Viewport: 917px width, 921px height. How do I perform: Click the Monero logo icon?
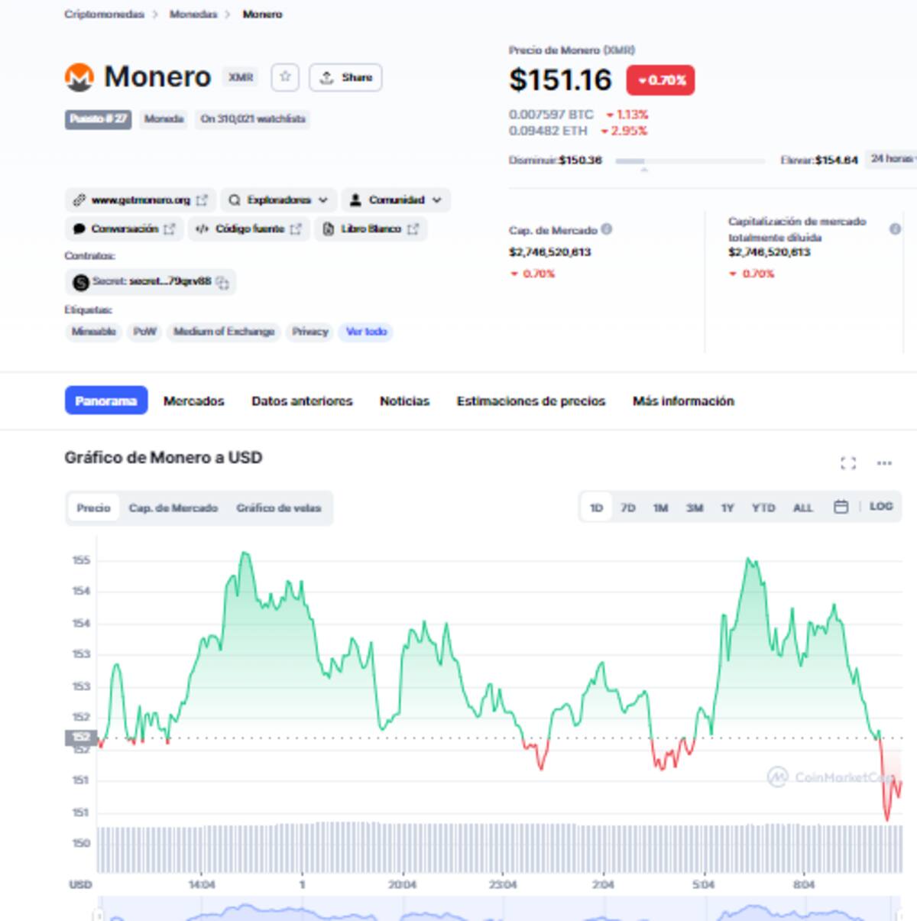(79, 77)
